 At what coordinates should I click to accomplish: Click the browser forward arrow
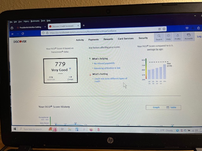18,34
